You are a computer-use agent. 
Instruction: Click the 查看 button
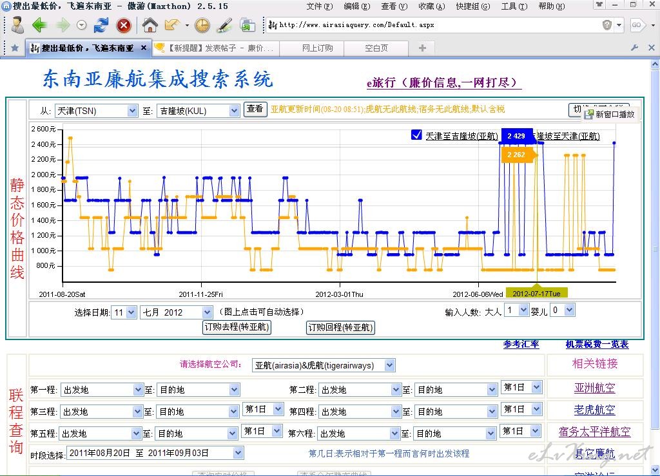pyautogui.click(x=255, y=109)
